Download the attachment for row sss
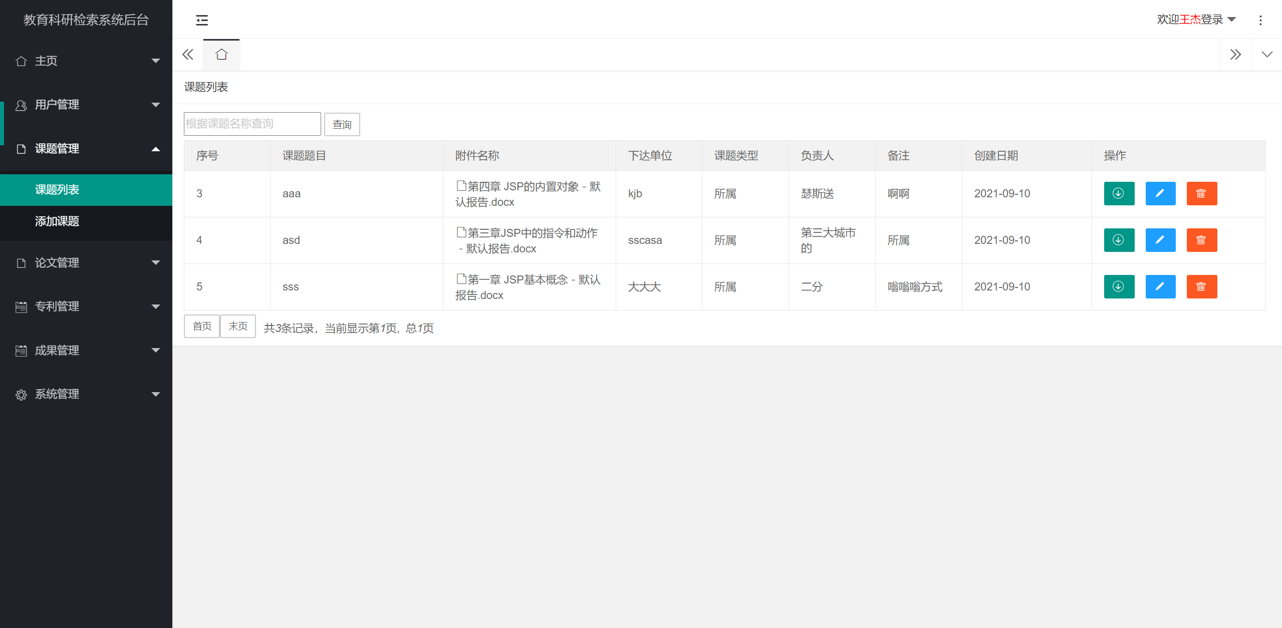The height and width of the screenshot is (628, 1282). 1119,286
